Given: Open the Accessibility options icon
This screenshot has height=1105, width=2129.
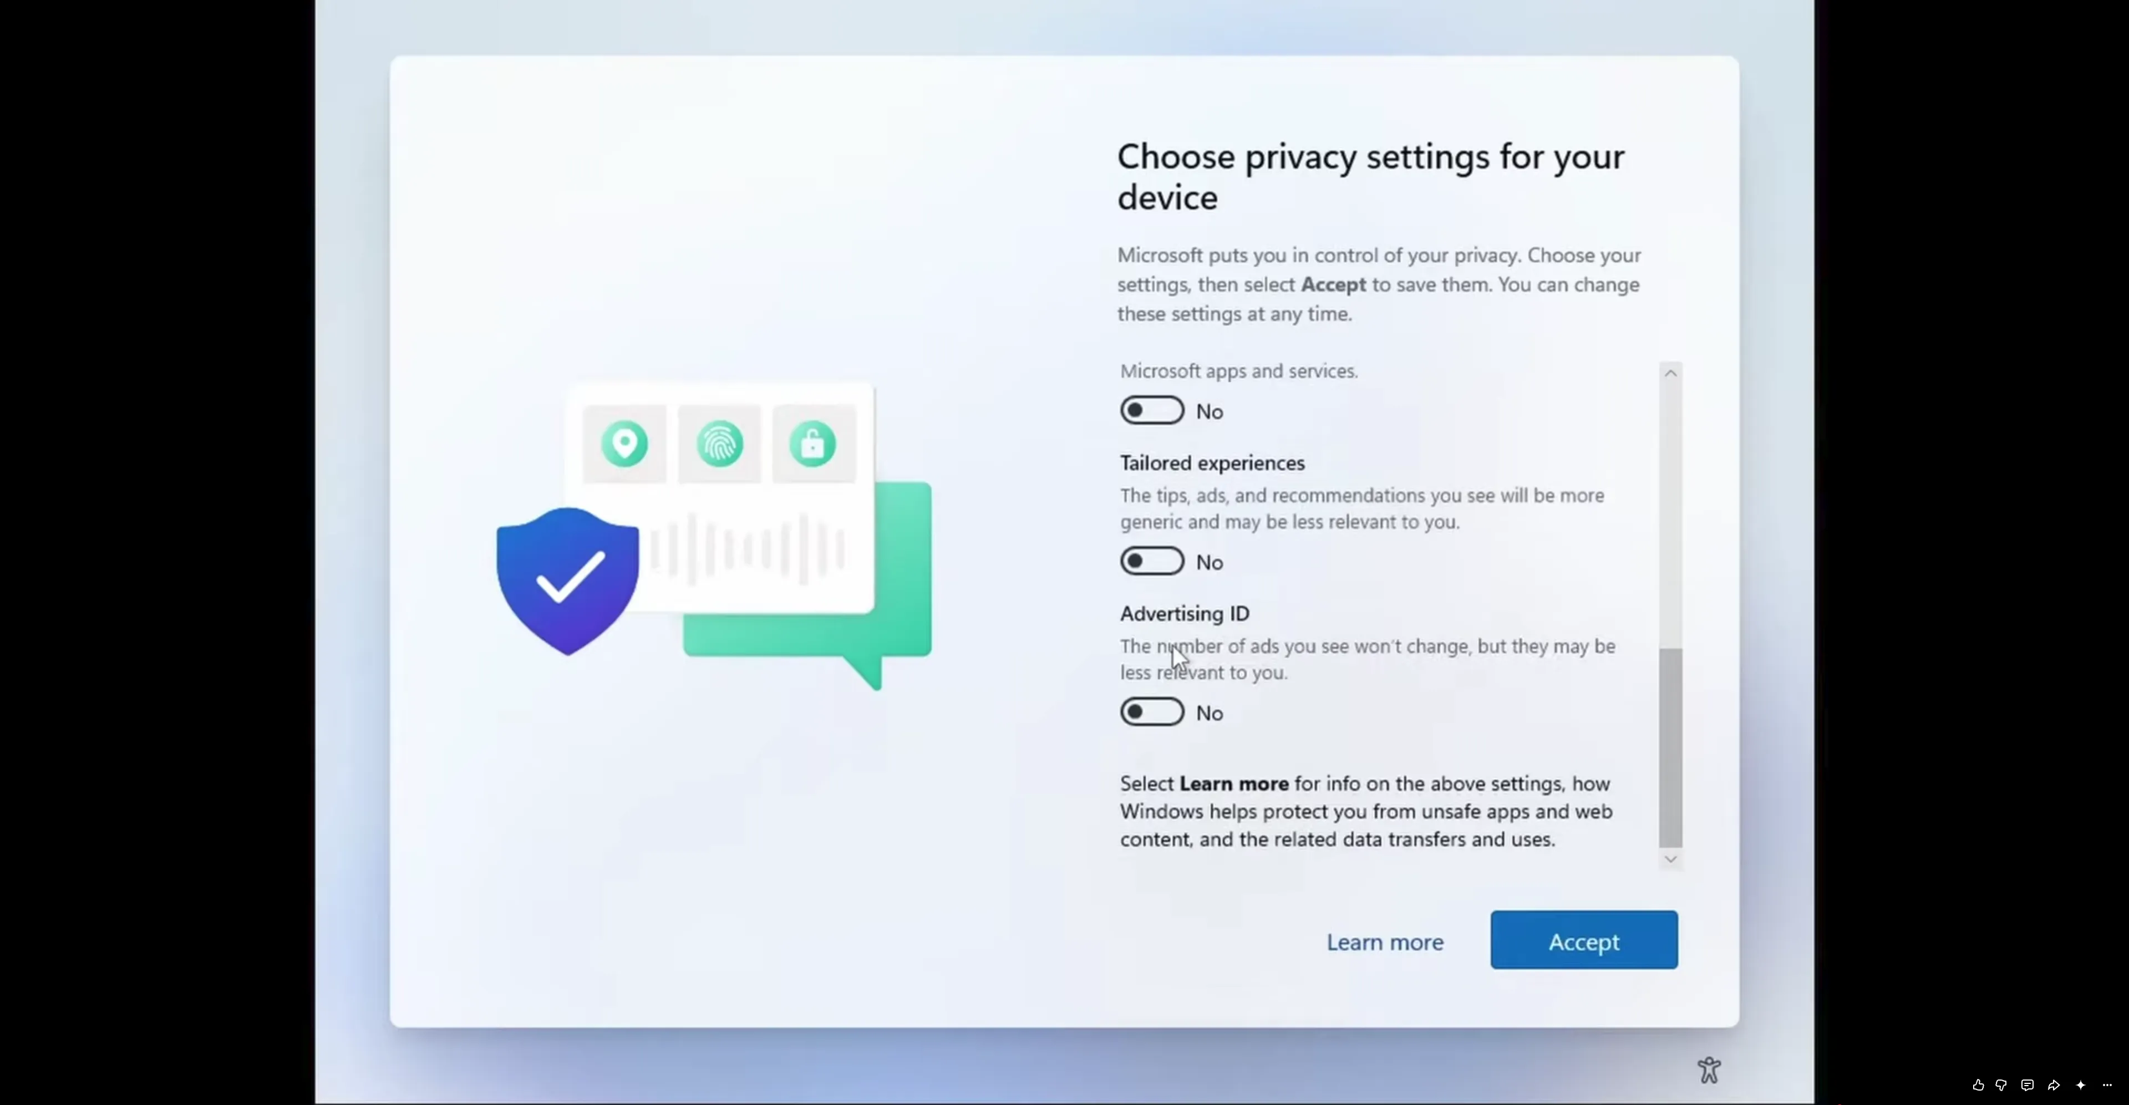Looking at the screenshot, I should coord(1709,1070).
